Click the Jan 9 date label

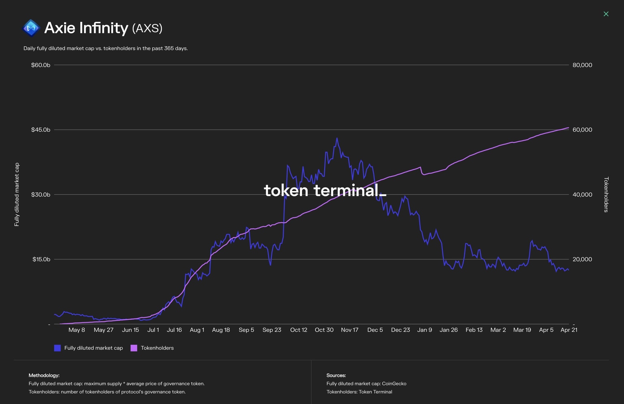click(x=425, y=330)
